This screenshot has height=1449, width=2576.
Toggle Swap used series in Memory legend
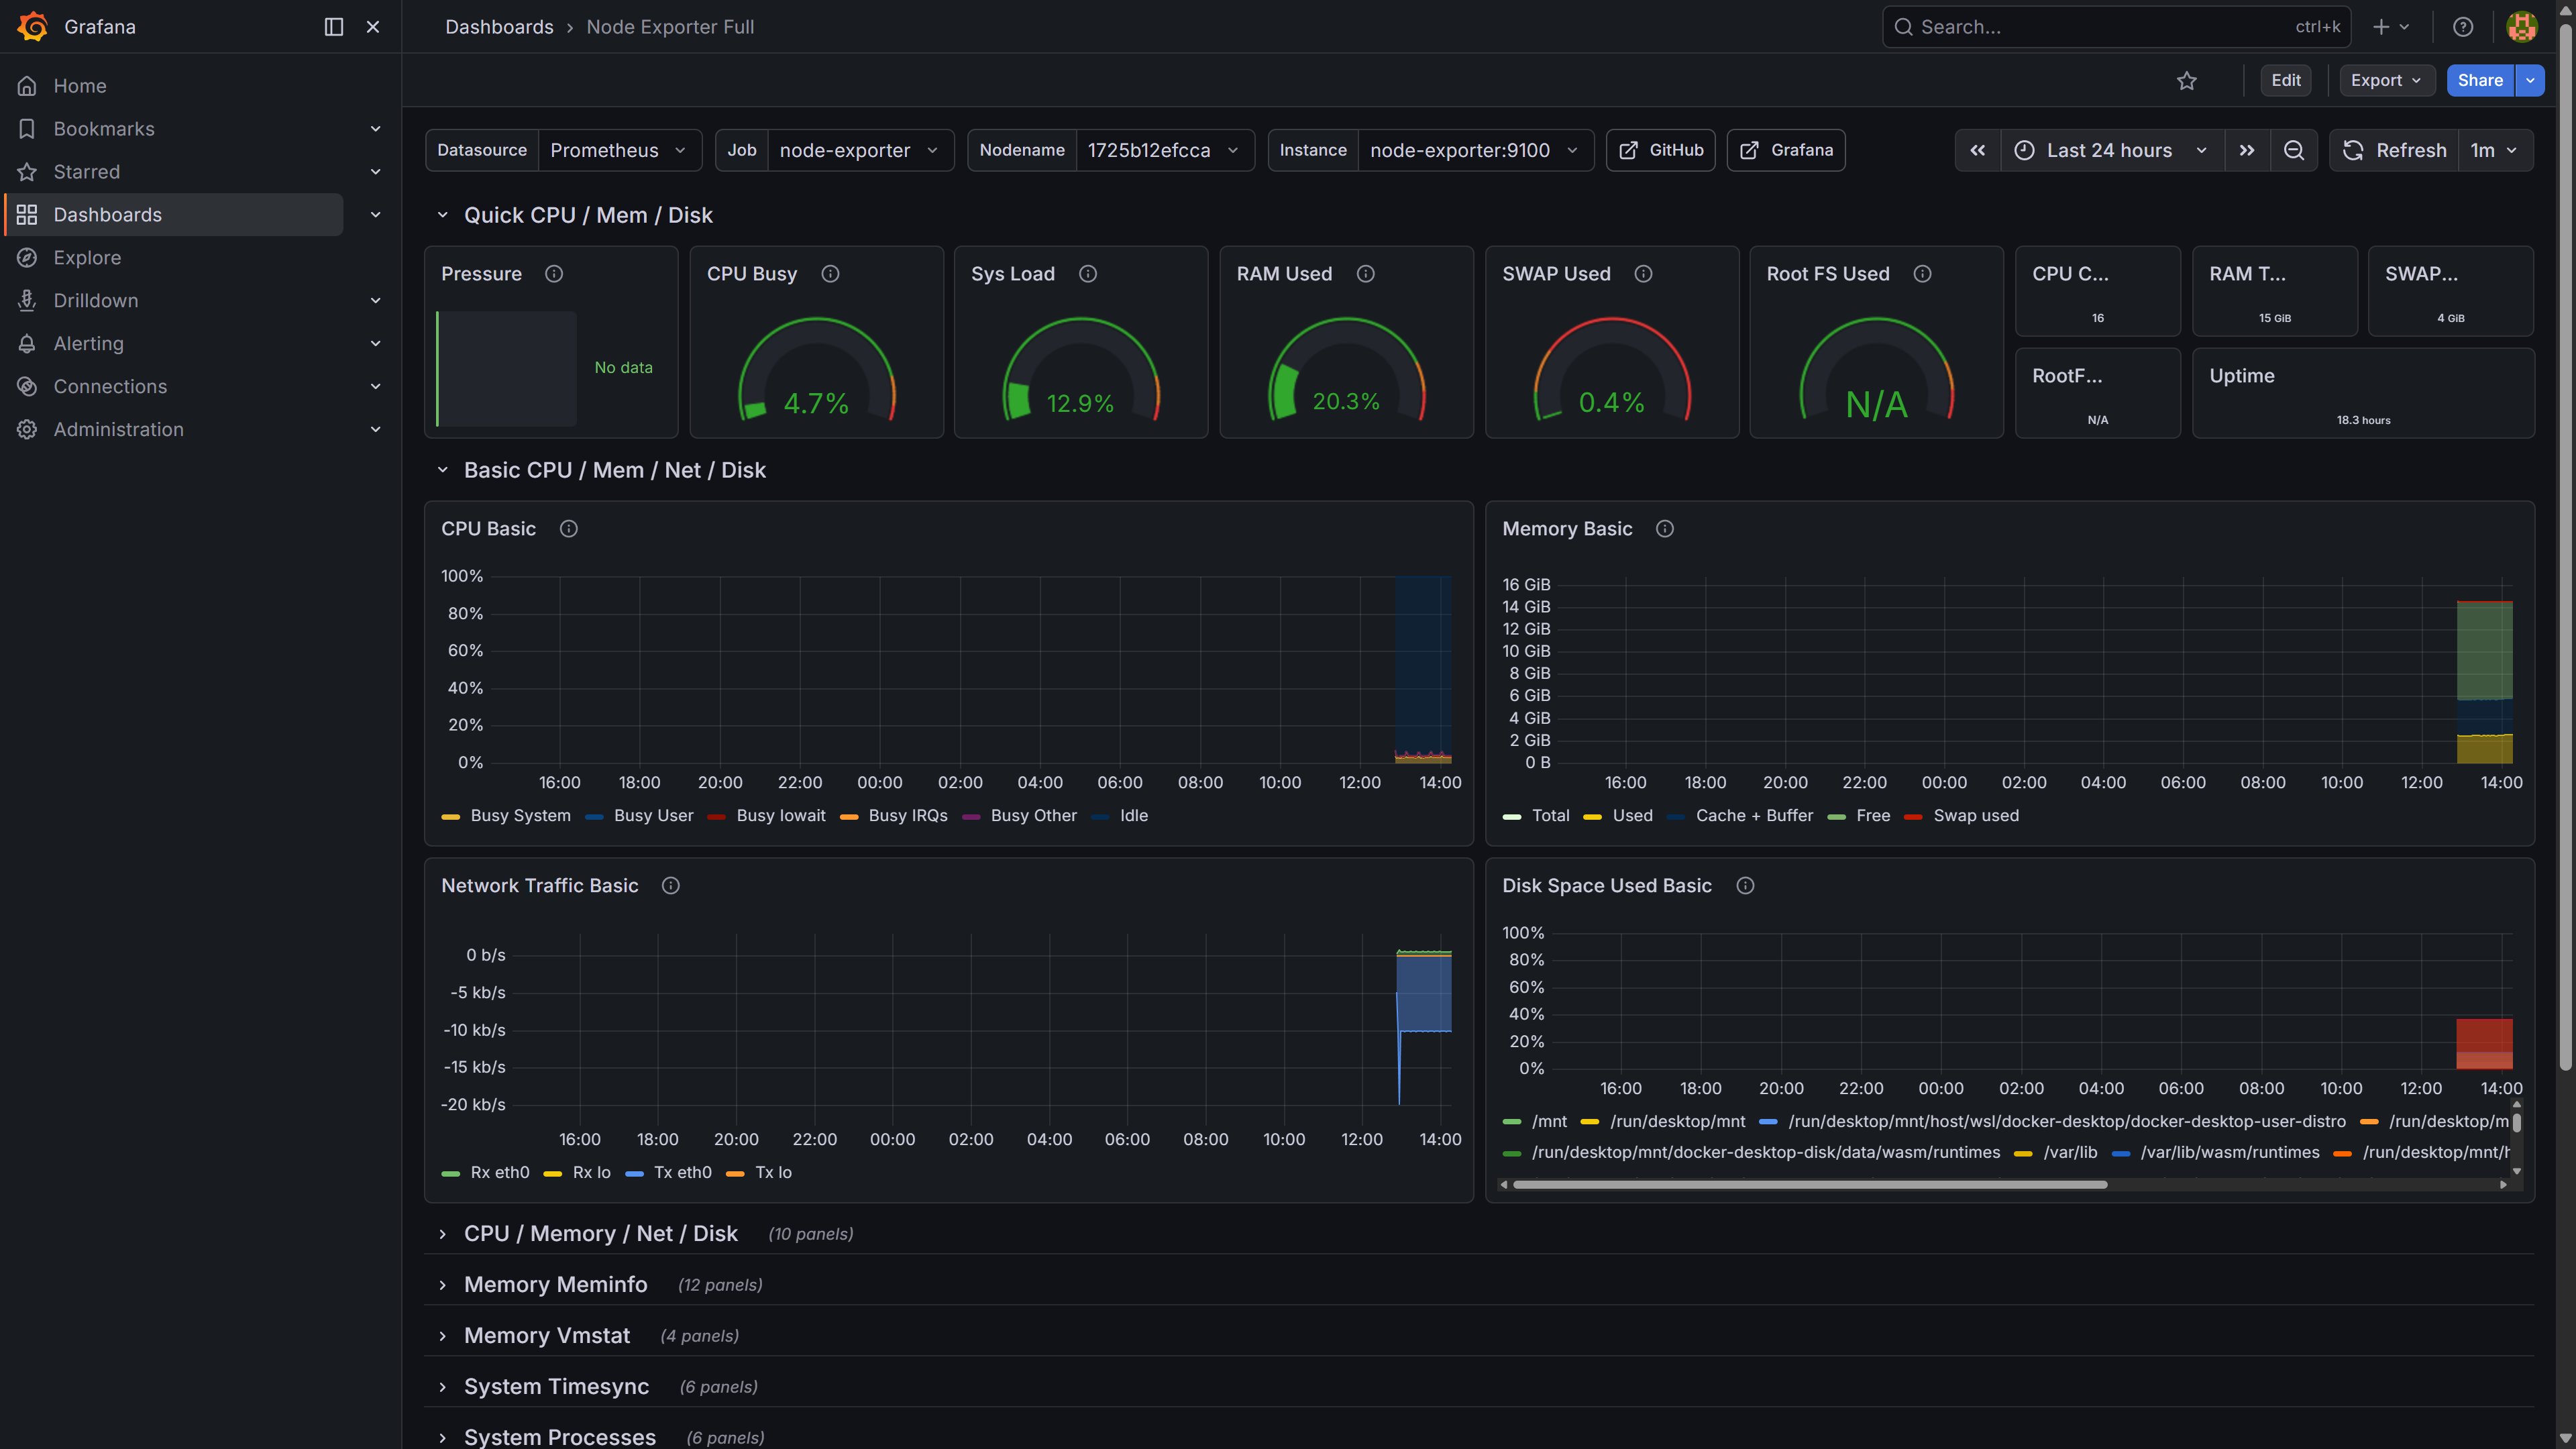click(x=1975, y=816)
